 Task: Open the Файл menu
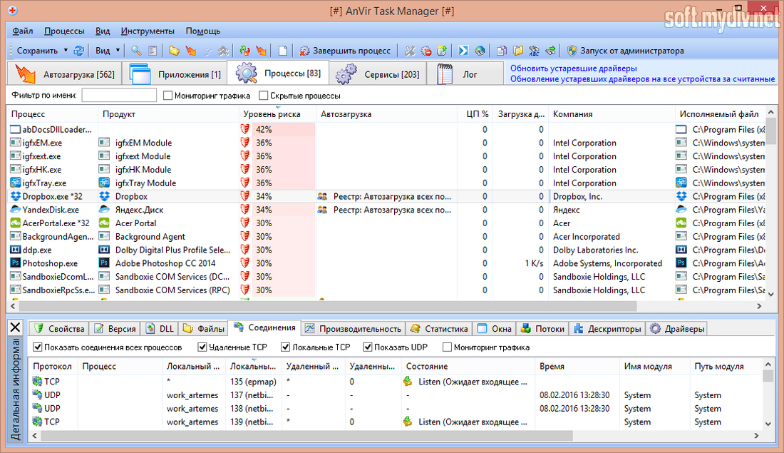click(x=23, y=31)
